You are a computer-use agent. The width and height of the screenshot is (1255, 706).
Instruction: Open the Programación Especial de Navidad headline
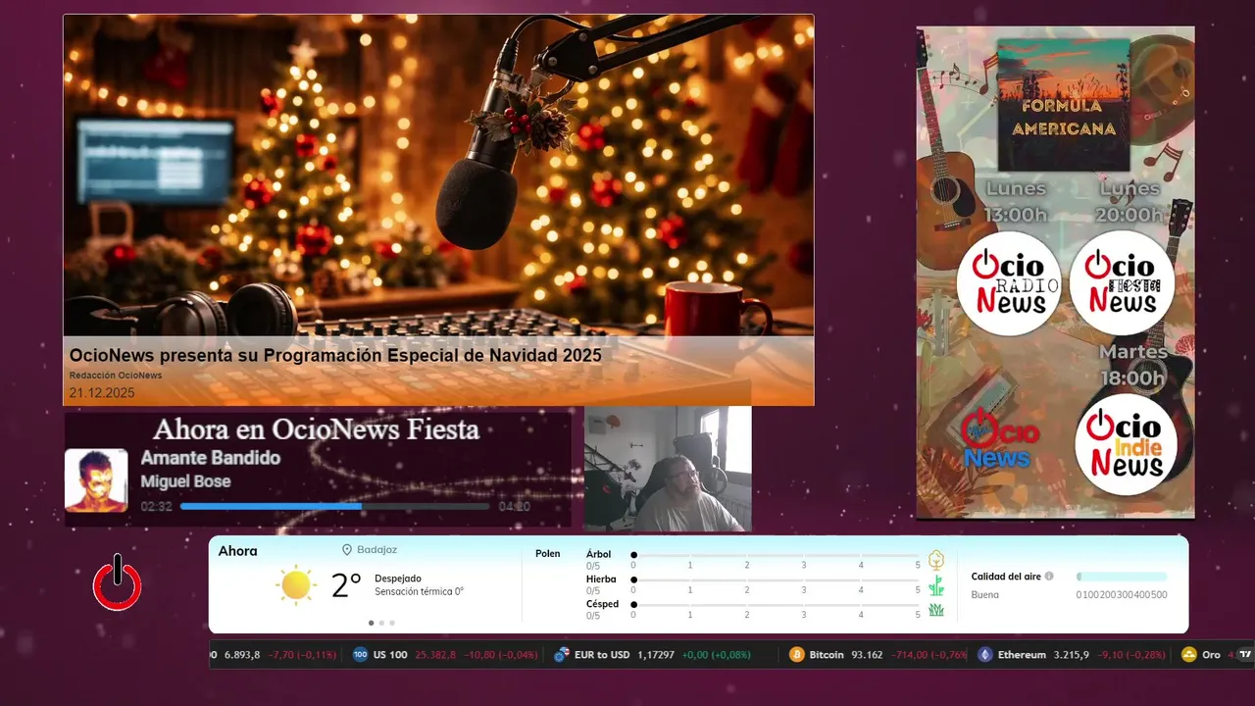pos(335,355)
